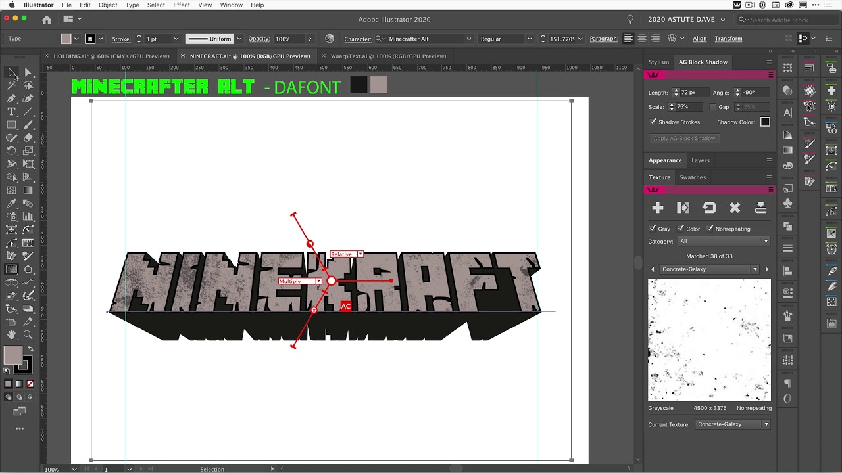Switch to the Swatches panel tab
842x473 pixels.
coord(693,177)
